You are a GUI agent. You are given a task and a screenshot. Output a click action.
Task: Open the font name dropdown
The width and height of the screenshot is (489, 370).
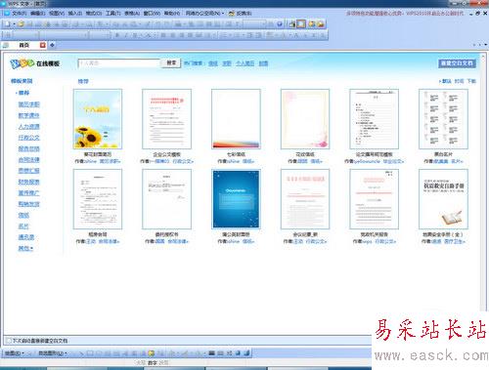(85, 35)
